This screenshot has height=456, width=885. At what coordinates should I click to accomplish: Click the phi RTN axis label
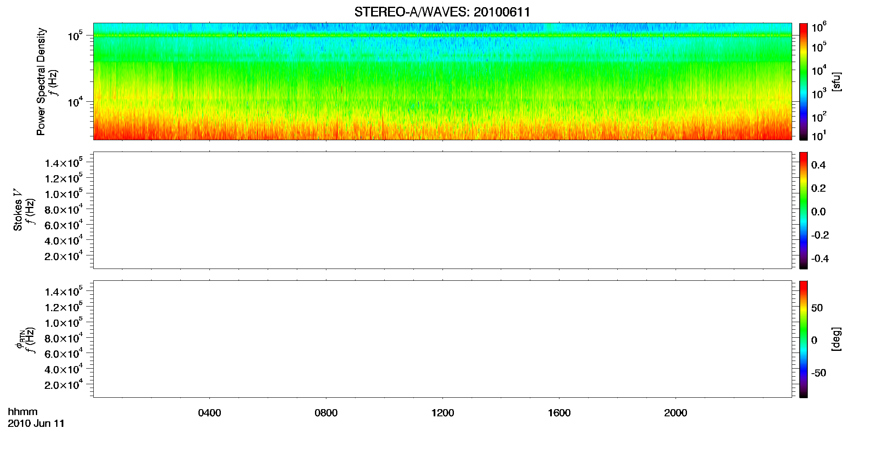(19, 339)
